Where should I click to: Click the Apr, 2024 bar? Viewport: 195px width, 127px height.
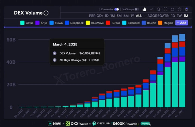click(102, 100)
